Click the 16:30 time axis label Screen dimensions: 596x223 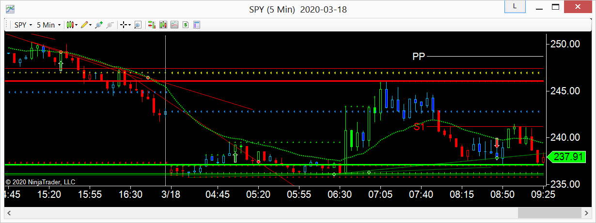click(131, 194)
